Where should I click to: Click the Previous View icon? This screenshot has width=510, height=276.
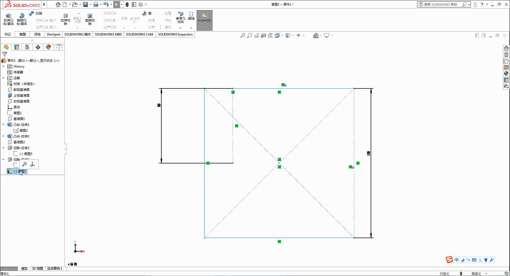click(257, 35)
